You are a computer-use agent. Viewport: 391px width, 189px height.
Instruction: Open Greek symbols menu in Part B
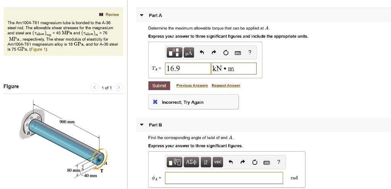(x=191, y=162)
